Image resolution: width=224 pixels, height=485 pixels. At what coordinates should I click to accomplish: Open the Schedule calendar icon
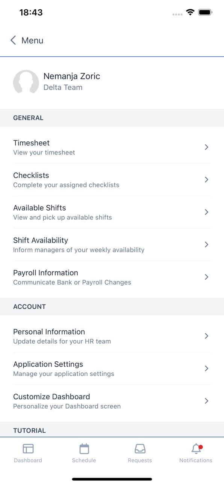84,449
